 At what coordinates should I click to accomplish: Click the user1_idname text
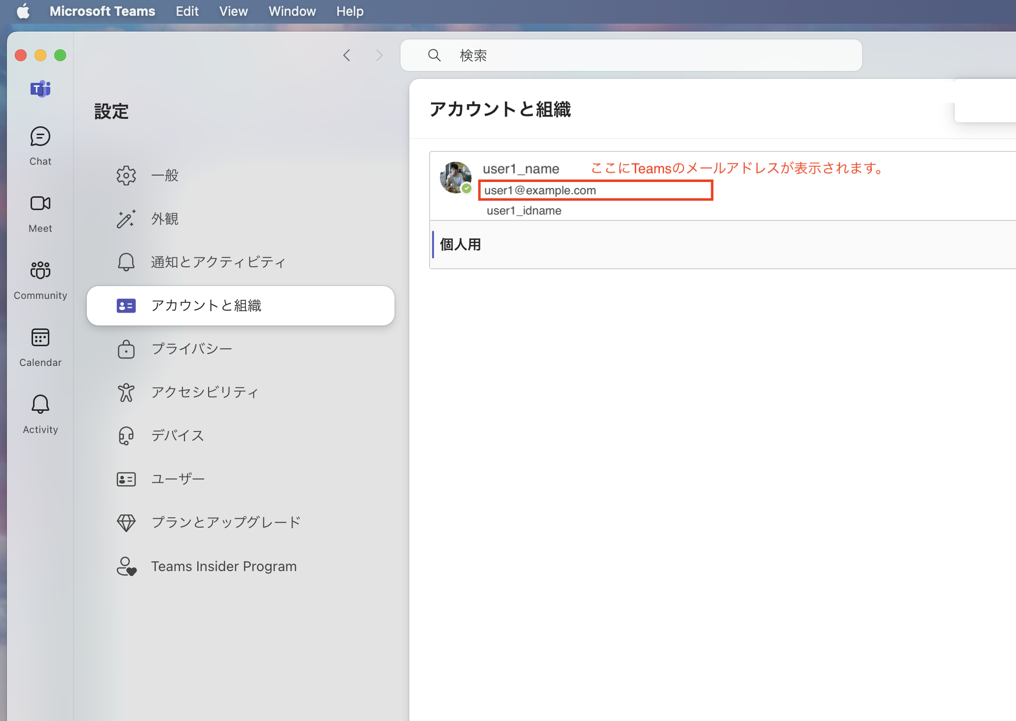[x=524, y=211]
